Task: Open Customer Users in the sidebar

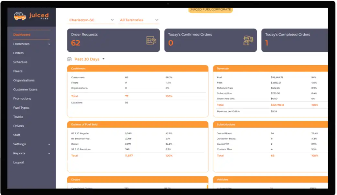Action: pyautogui.click(x=25, y=90)
